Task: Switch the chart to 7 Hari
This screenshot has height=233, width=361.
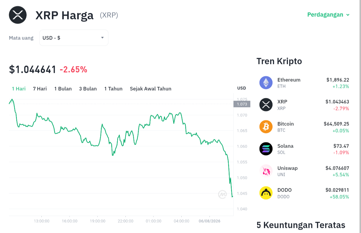Action: coord(40,89)
